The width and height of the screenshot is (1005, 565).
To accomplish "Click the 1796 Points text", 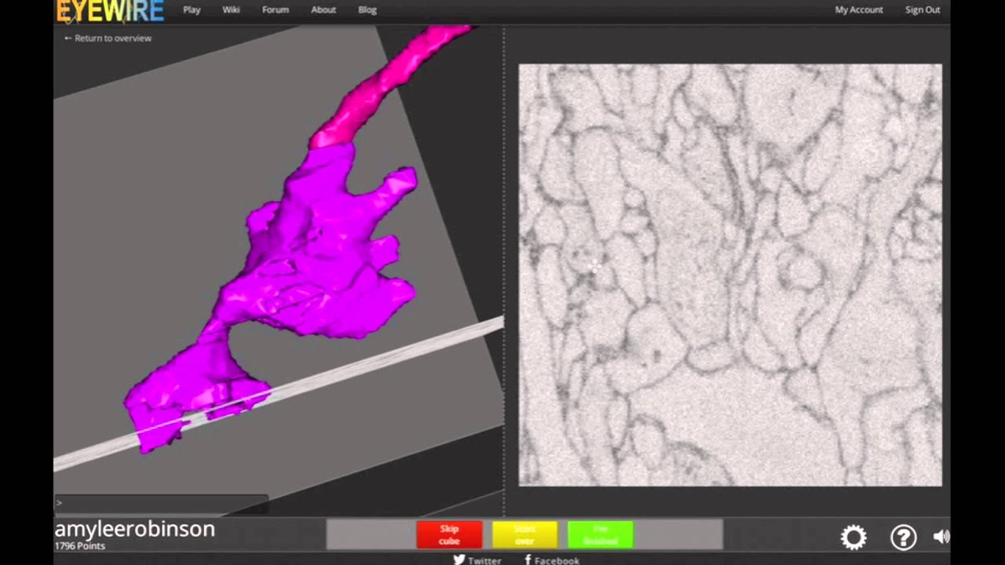I will coord(79,545).
